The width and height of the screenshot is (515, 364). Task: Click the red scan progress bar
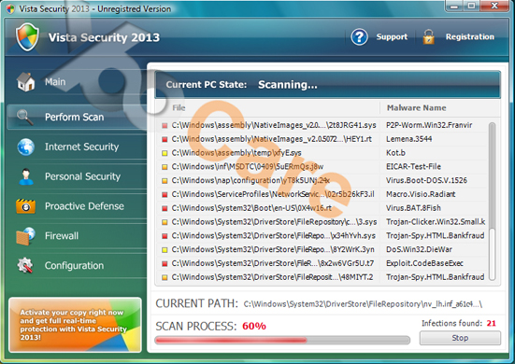point(231,340)
